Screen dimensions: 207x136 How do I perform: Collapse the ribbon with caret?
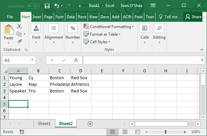click(x=202, y=50)
